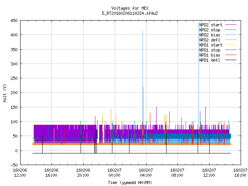Click the purple NPD2 start legend line
The height and width of the screenshot is (186, 248).
[231, 25]
